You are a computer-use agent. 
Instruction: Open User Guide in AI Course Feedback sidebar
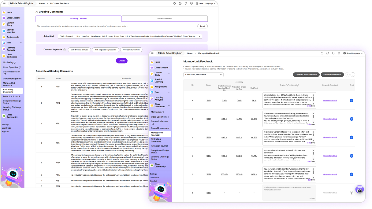point(6,128)
